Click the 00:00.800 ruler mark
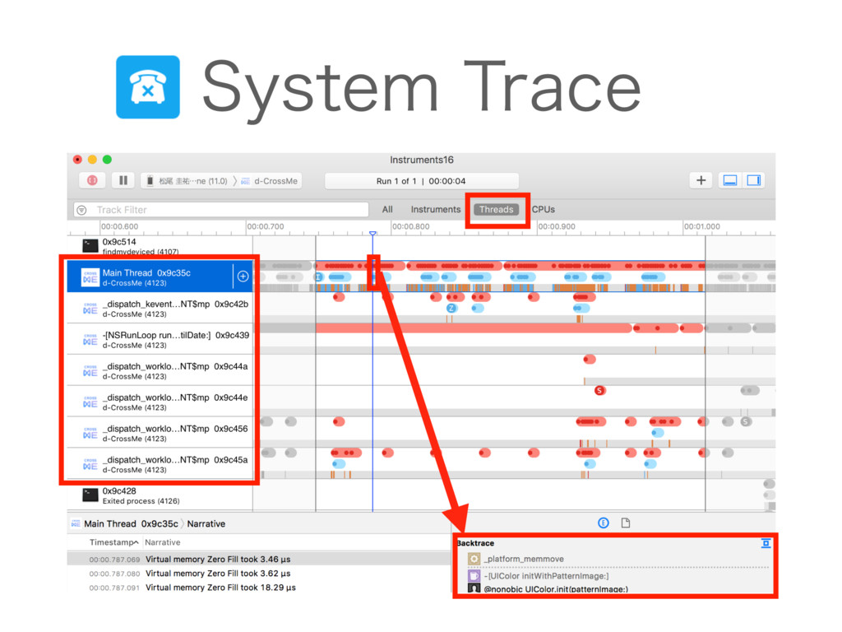842x632 pixels. point(411,227)
